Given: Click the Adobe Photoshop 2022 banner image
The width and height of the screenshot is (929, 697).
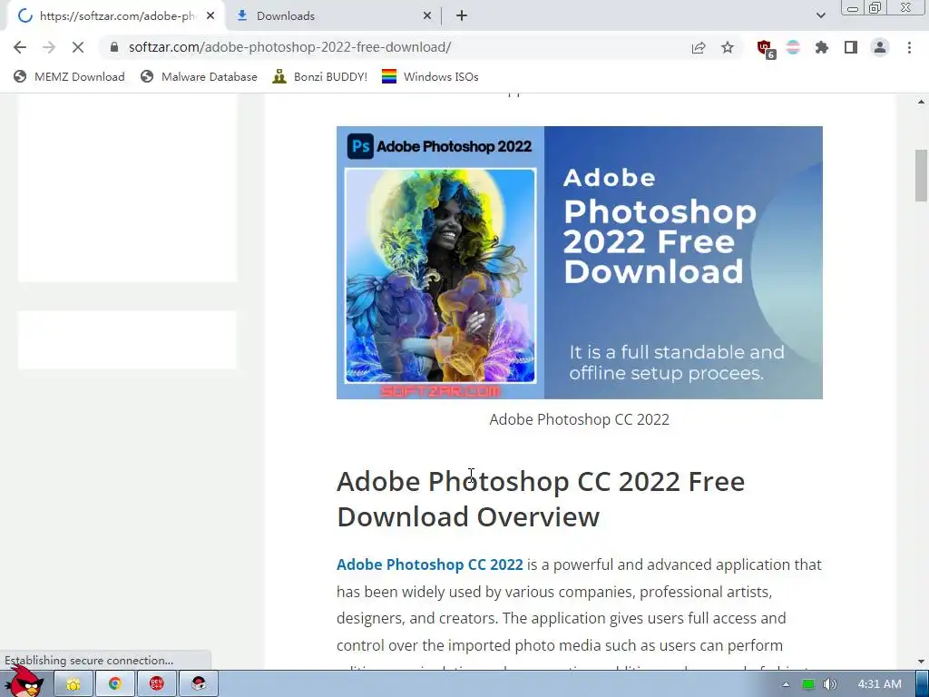Looking at the screenshot, I should click(580, 262).
